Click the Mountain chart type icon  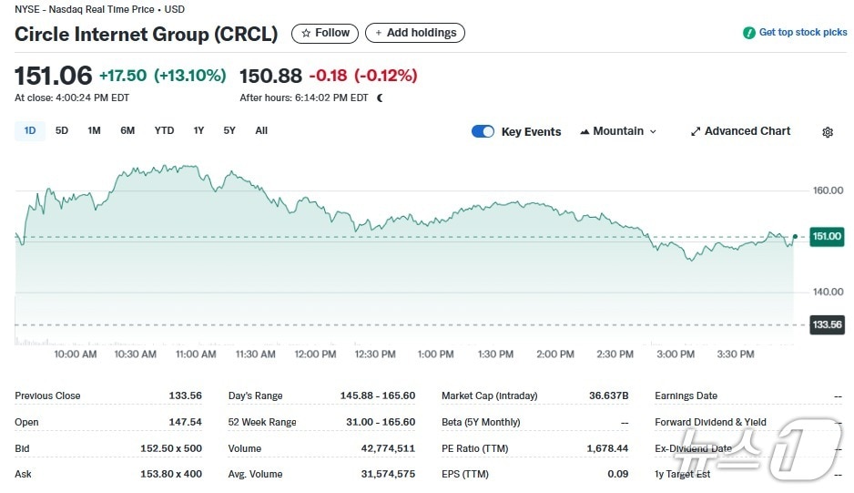click(585, 131)
